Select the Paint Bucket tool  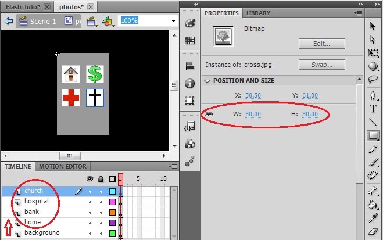[x=373, y=205]
